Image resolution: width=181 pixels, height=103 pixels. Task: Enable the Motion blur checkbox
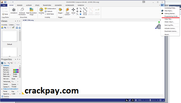coord(12,76)
